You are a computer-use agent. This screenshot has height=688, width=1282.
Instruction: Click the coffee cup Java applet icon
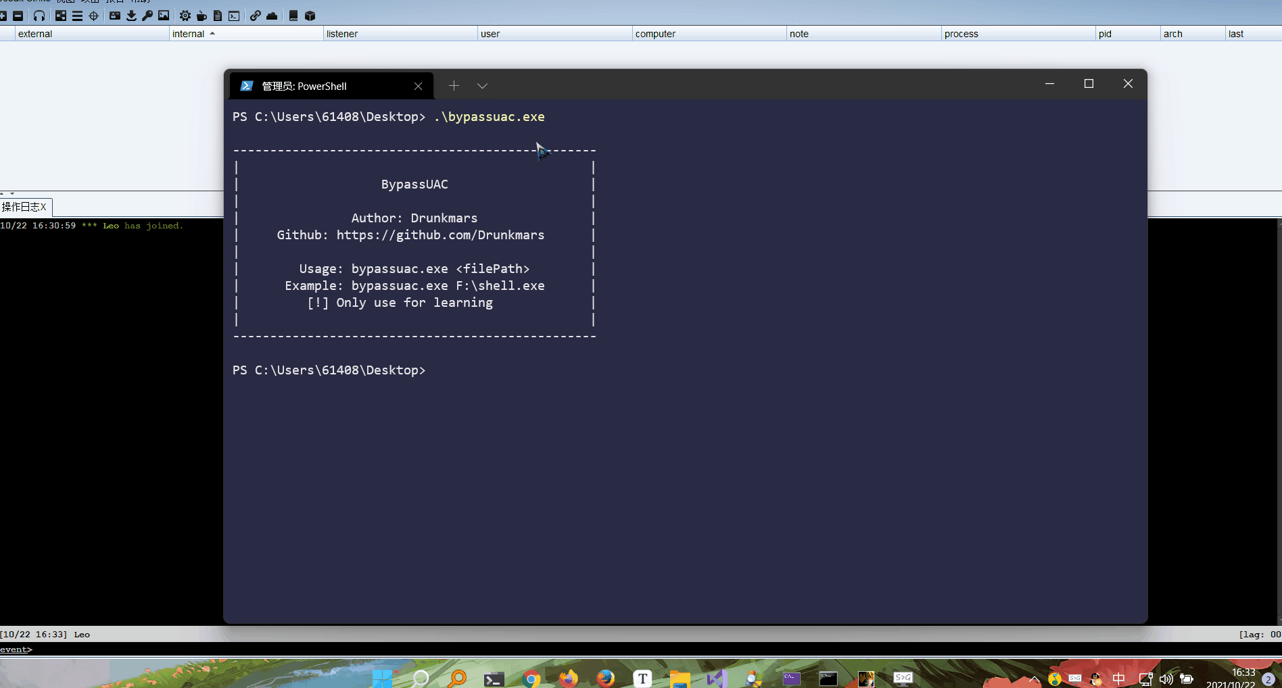[201, 16]
